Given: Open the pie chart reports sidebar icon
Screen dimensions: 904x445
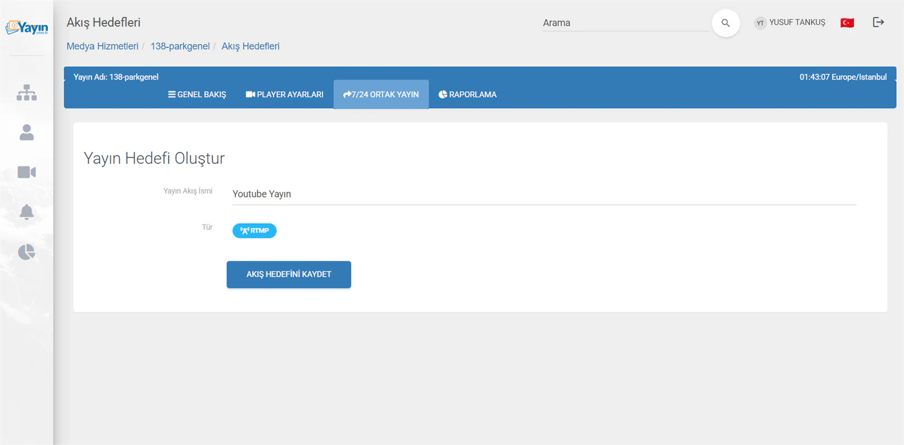Looking at the screenshot, I should (x=27, y=252).
